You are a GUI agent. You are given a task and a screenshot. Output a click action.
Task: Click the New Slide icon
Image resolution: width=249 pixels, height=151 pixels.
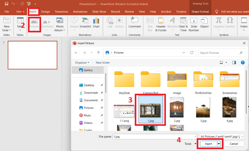click(x=7, y=20)
